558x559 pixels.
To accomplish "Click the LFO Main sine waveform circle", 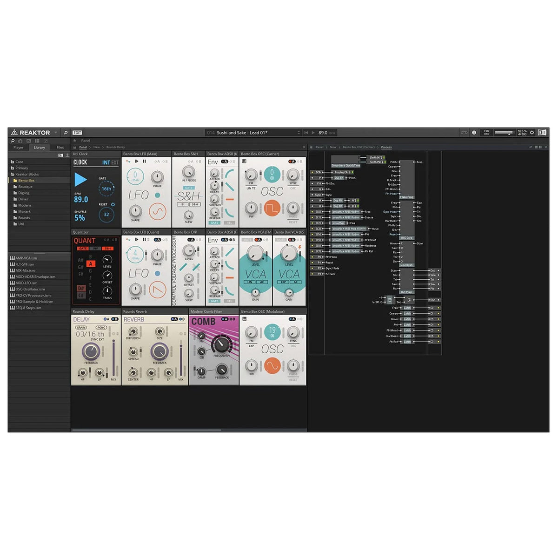I will click(x=158, y=212).
